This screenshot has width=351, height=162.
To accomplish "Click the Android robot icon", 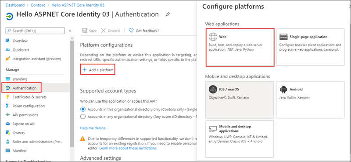I will pyautogui.click(x=283, y=90).
